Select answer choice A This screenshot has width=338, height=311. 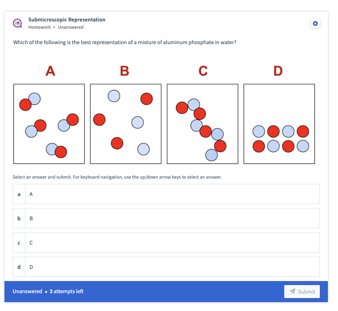pyautogui.click(x=166, y=194)
